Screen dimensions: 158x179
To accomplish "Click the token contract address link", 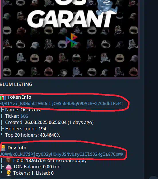I will [x=62, y=104].
